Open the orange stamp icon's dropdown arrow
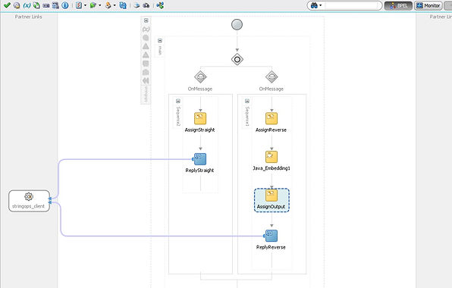The width and height of the screenshot is (452, 288). (115, 5)
